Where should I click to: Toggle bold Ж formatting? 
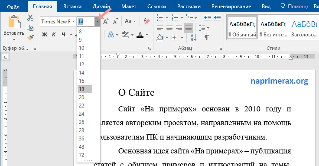coord(45,35)
